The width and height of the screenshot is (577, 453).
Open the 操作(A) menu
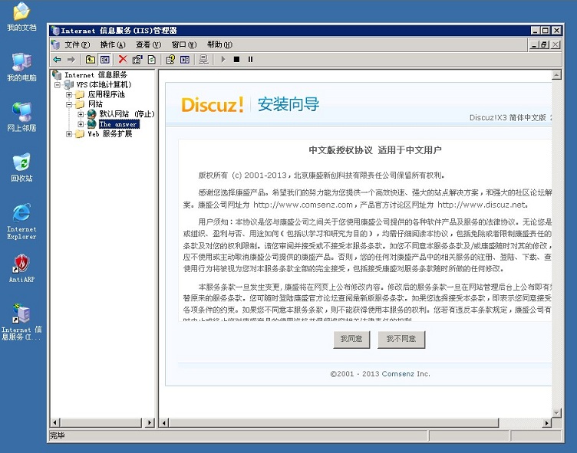pyautogui.click(x=113, y=45)
